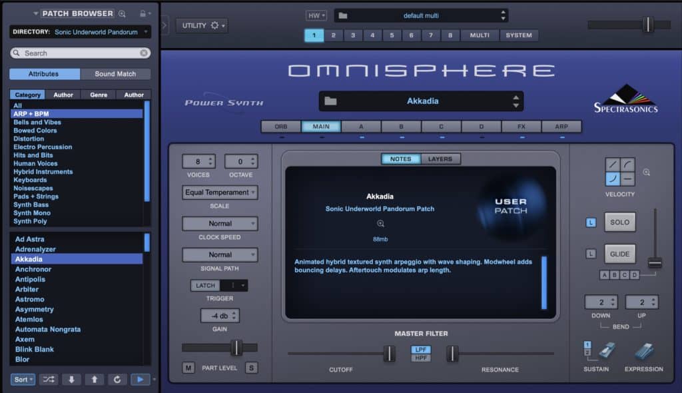
Task: Select part 2 button
Action: coord(334,35)
